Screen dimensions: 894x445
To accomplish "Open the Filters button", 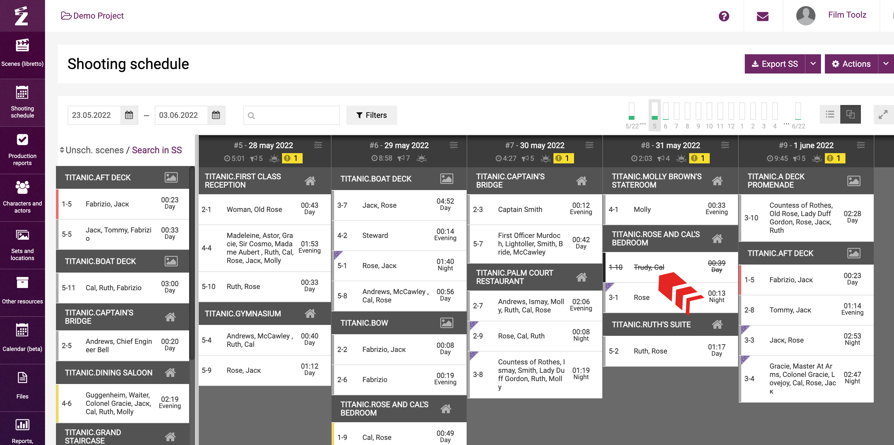I will 371,115.
